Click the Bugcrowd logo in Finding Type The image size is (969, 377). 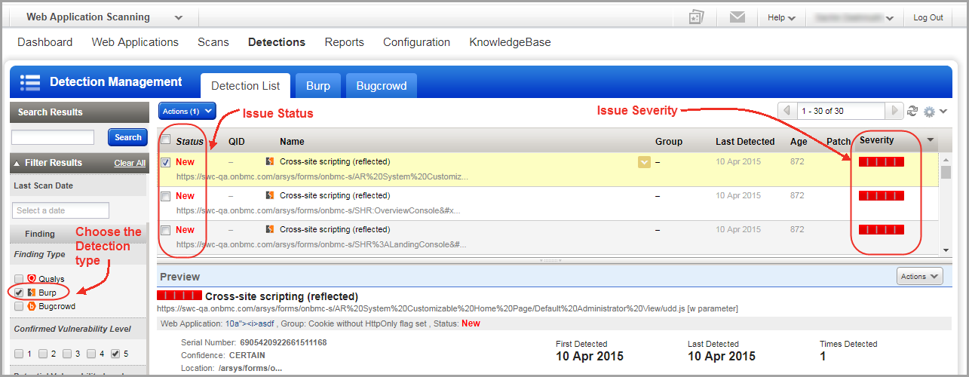click(32, 306)
